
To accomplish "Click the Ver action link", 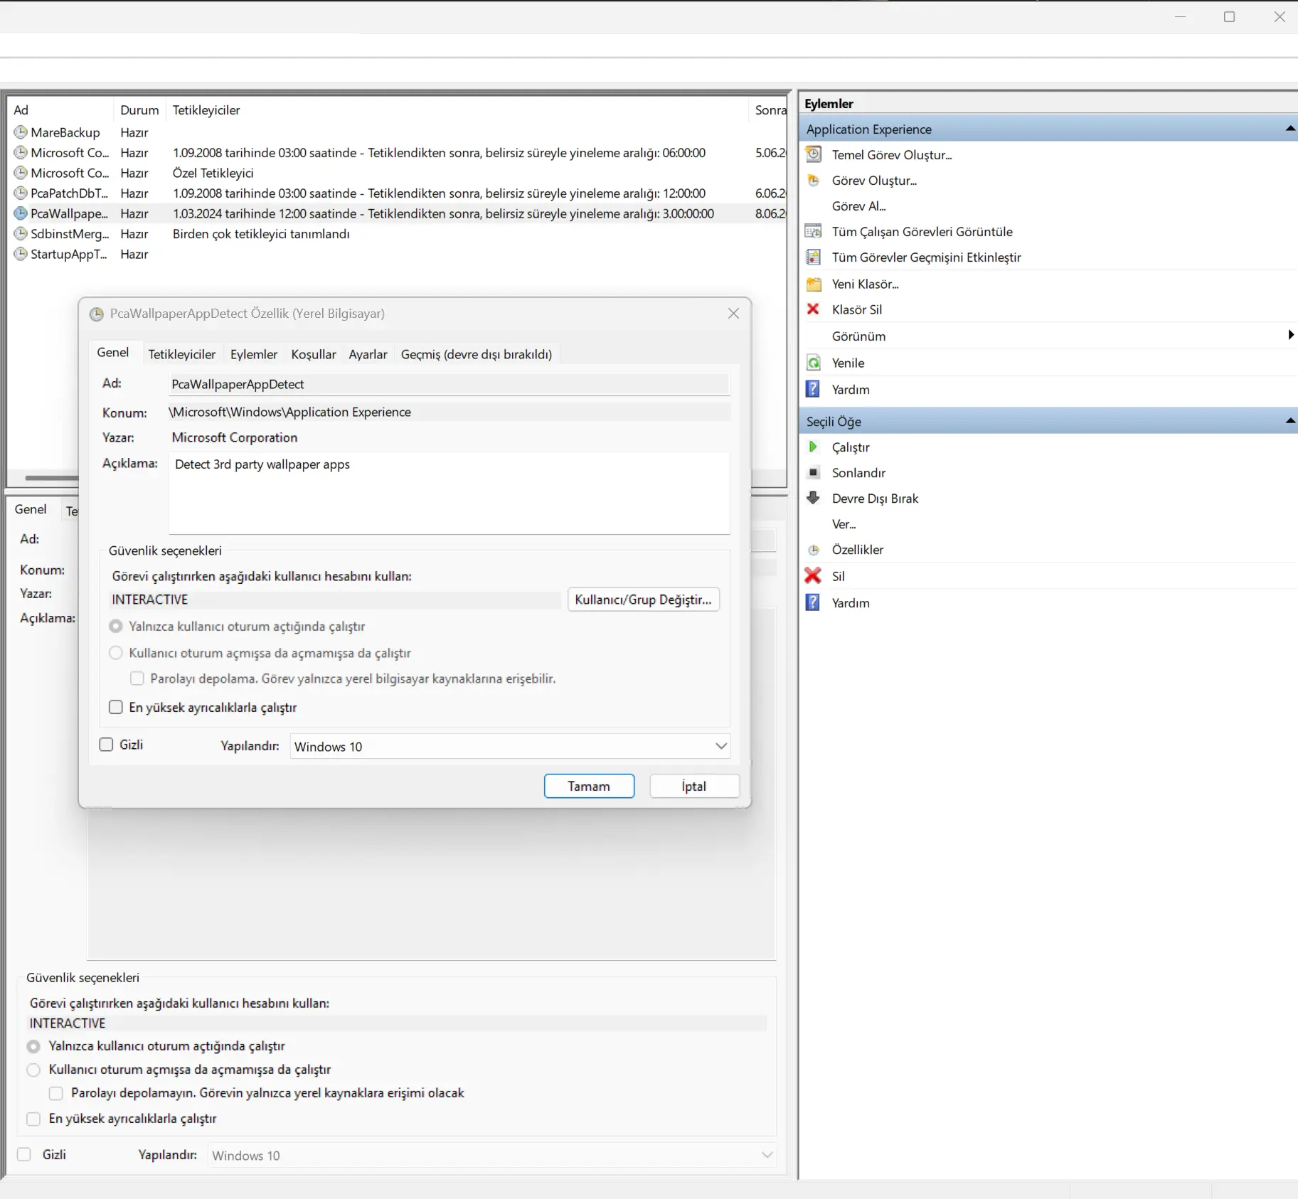I will pos(844,524).
